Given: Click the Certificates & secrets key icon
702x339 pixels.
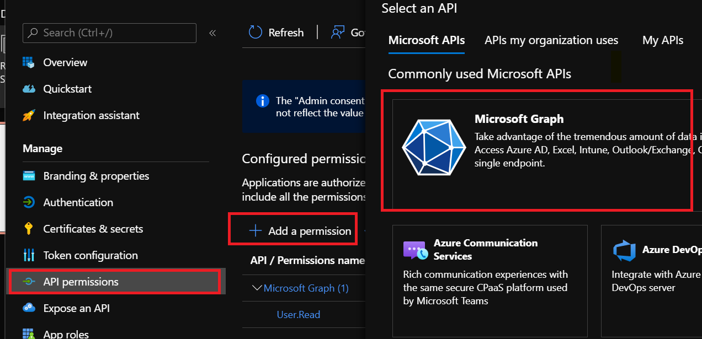Looking at the screenshot, I should 29,229.
